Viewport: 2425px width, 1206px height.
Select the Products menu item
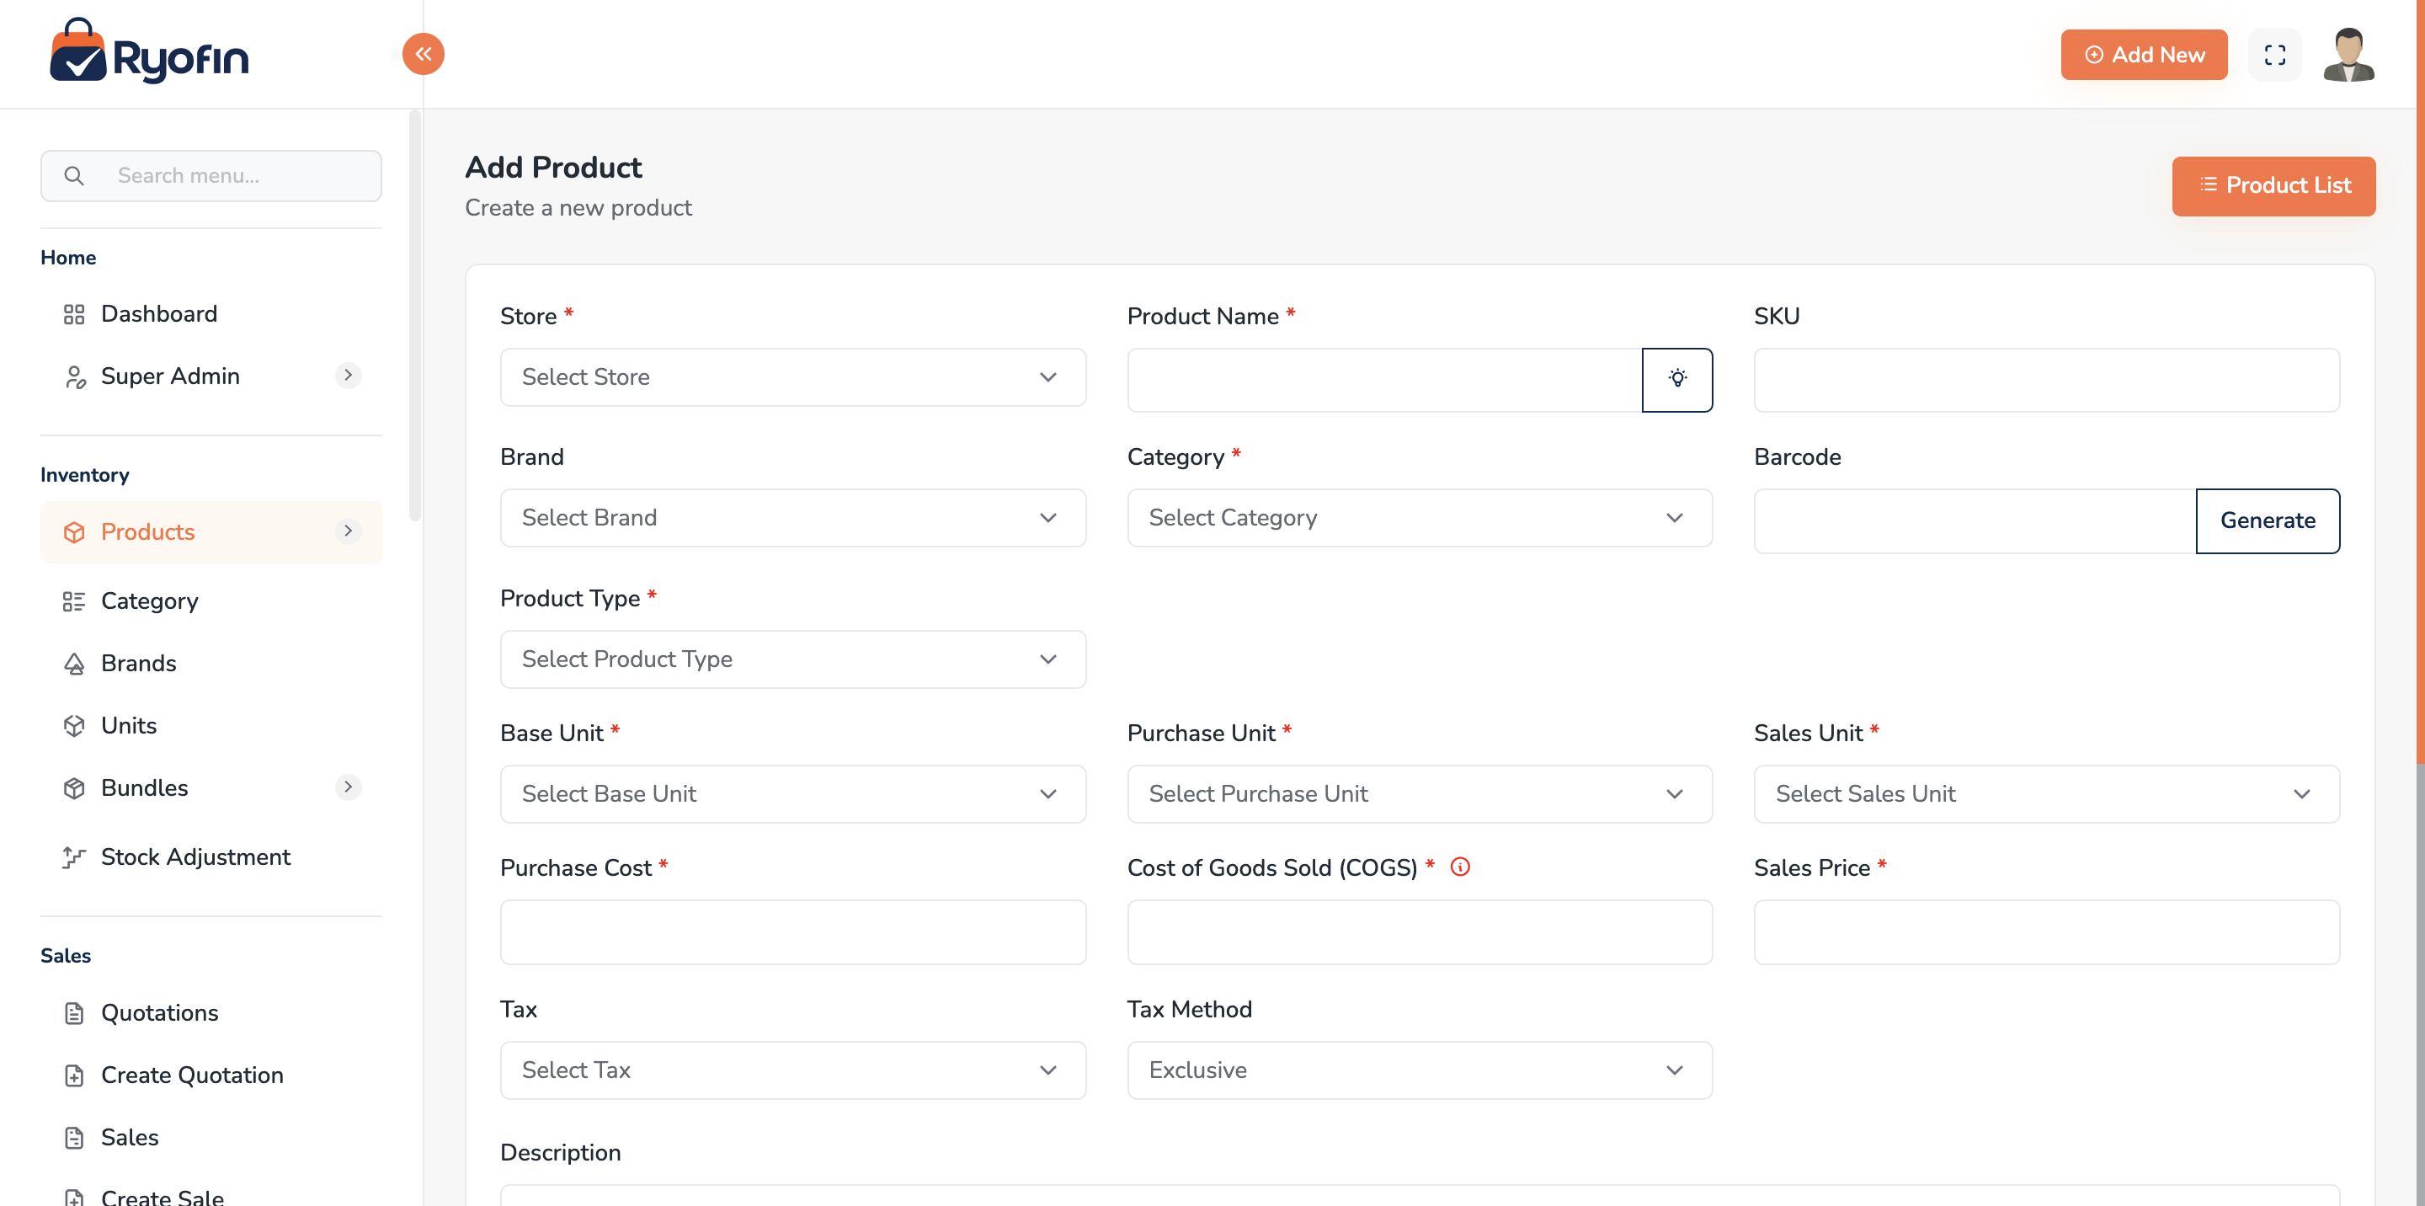[211, 532]
